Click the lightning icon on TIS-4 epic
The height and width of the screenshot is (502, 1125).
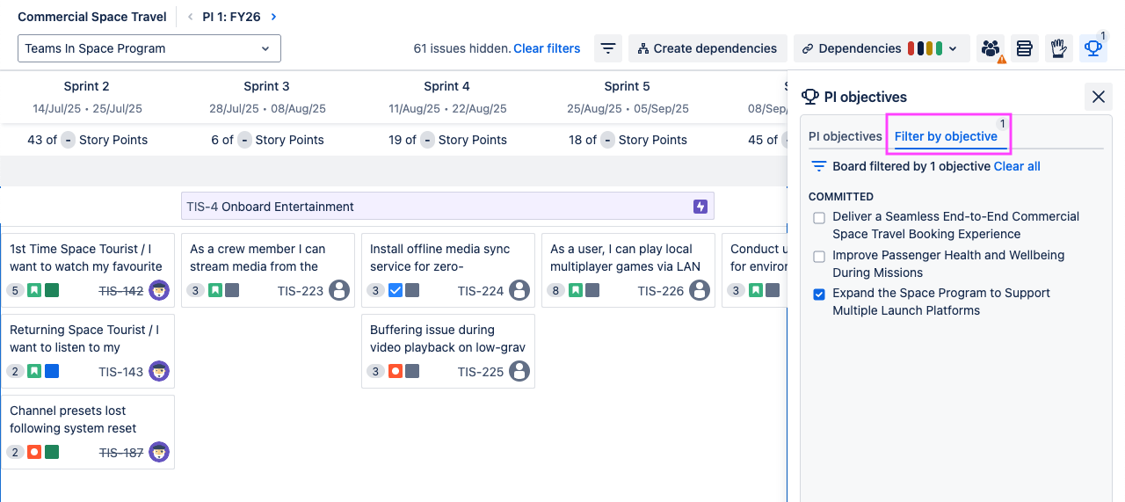click(x=700, y=207)
